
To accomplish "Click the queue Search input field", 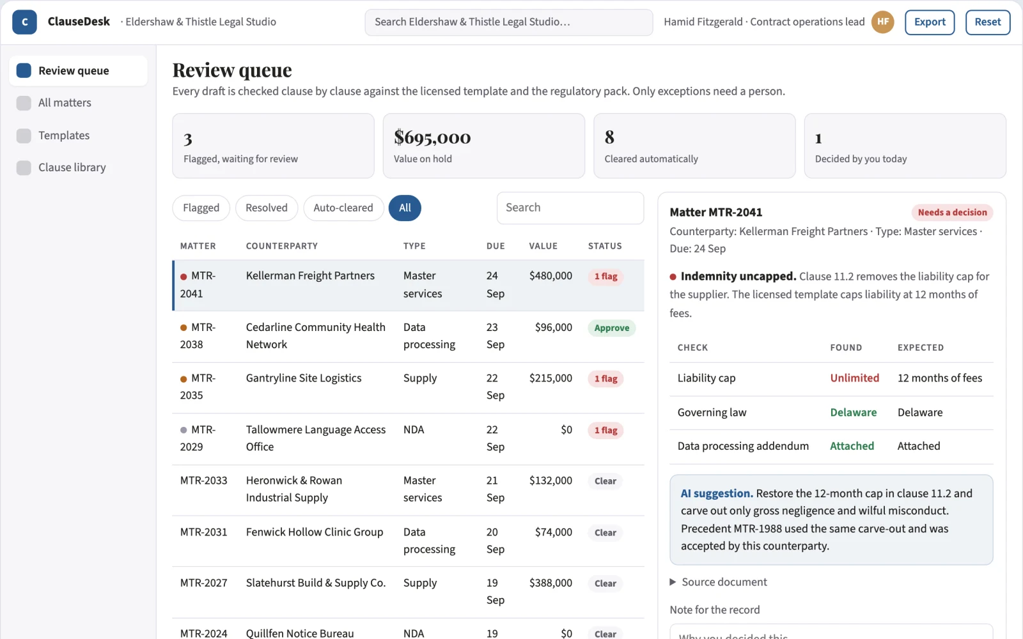I will pos(570,208).
